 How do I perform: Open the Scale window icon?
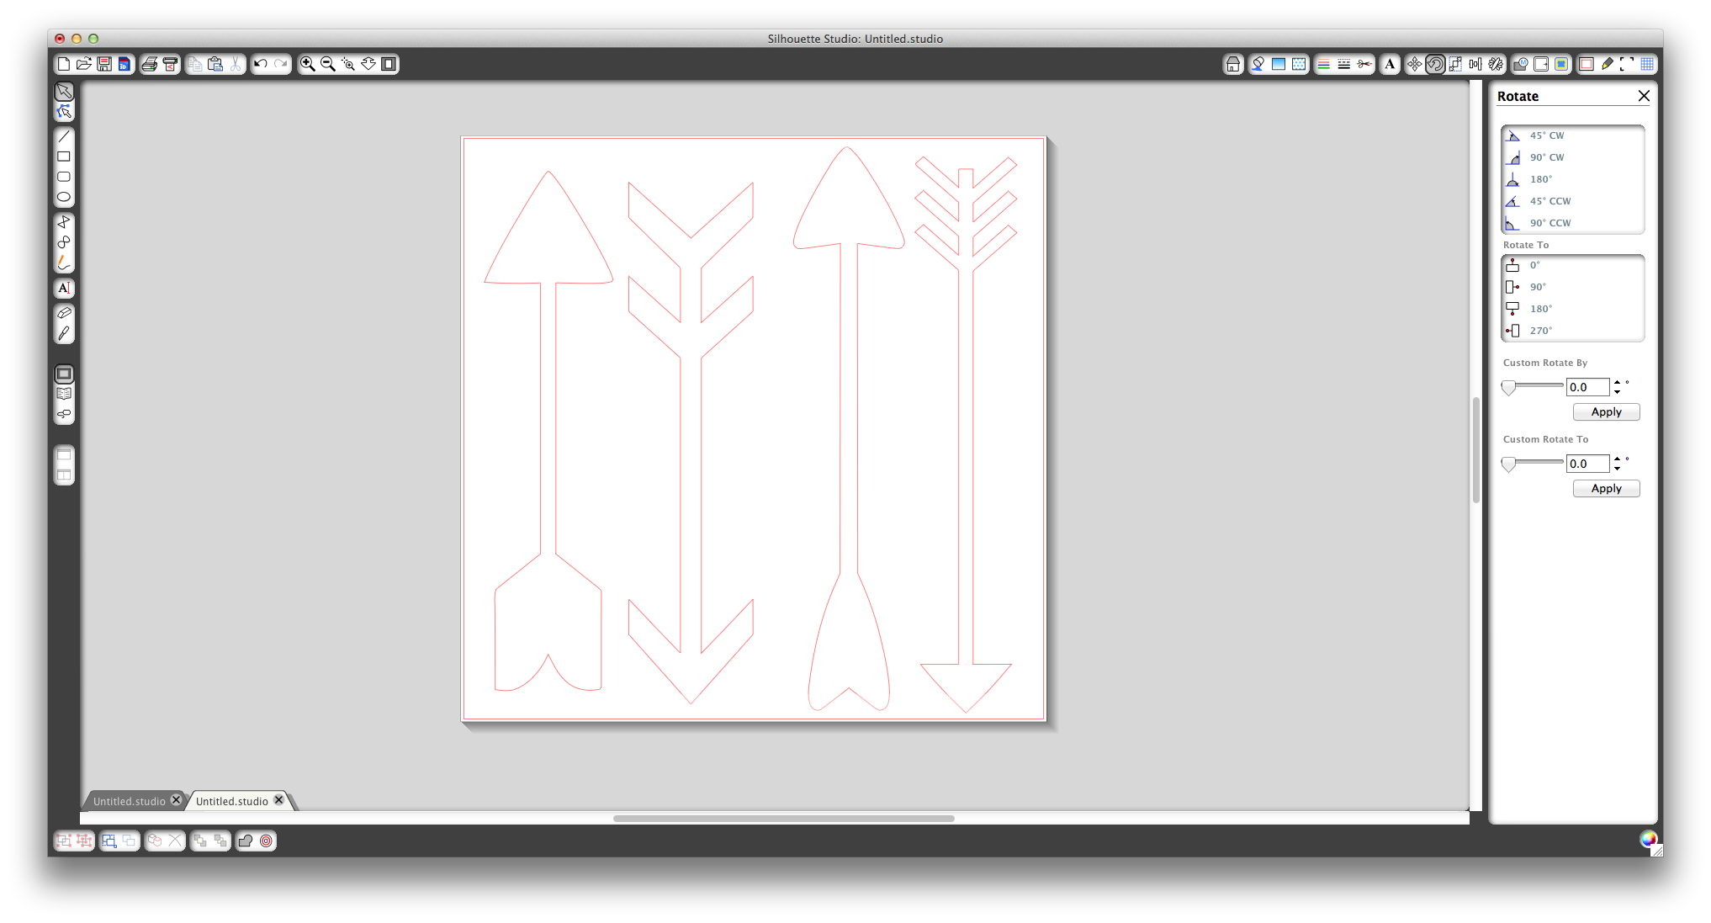point(1455,64)
